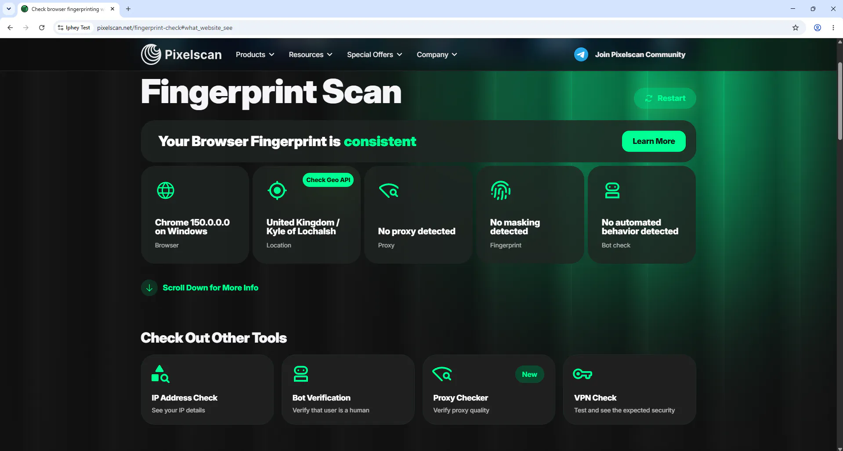Expand the Company menu
The image size is (843, 451).
[x=437, y=54]
